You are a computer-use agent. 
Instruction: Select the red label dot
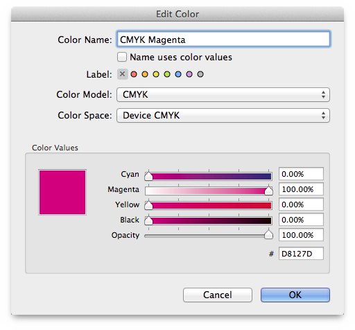(134, 74)
